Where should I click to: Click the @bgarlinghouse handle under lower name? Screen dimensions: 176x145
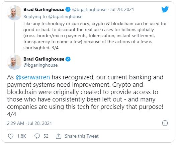pyautogui.click(x=40, y=65)
